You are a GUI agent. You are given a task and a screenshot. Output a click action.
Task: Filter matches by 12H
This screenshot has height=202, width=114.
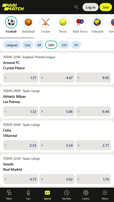coord(64,45)
